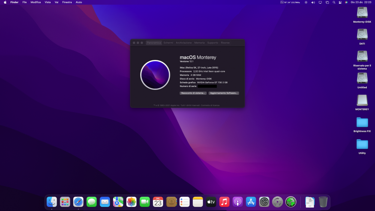Screen dimensions: 375x211
Task: Select the Utility folder on desktop
Action: click(x=362, y=144)
